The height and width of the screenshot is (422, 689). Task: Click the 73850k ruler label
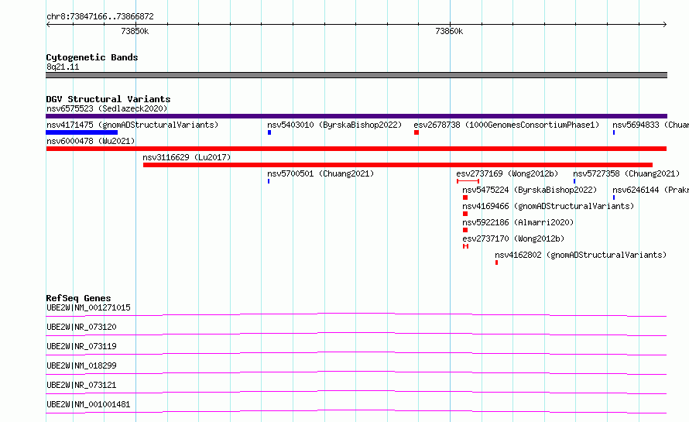(135, 31)
